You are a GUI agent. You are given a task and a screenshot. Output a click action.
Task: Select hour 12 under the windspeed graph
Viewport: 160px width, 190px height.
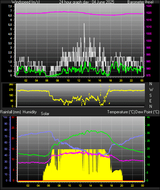(79, 80)
